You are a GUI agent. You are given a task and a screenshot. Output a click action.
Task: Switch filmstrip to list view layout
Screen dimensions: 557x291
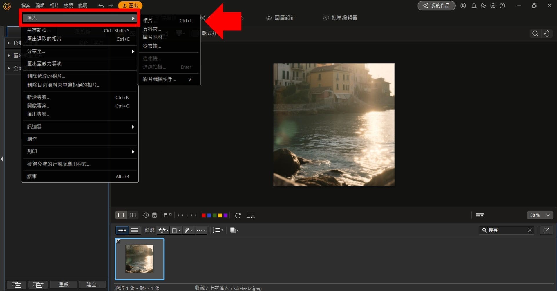tap(134, 230)
